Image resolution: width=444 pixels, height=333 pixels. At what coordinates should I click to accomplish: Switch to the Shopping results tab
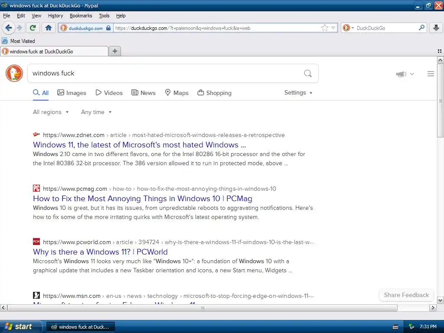tap(214, 93)
